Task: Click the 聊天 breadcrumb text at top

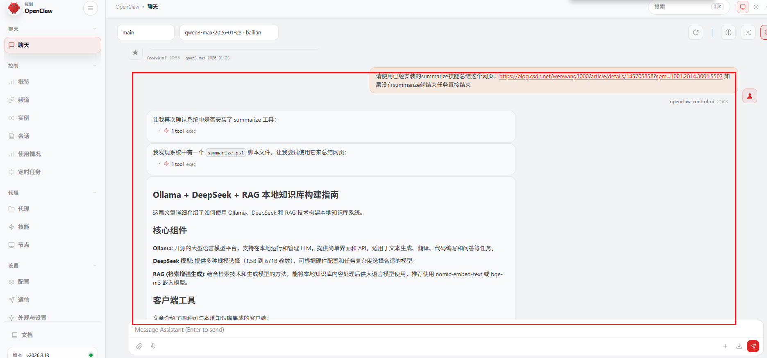Action: (x=152, y=7)
